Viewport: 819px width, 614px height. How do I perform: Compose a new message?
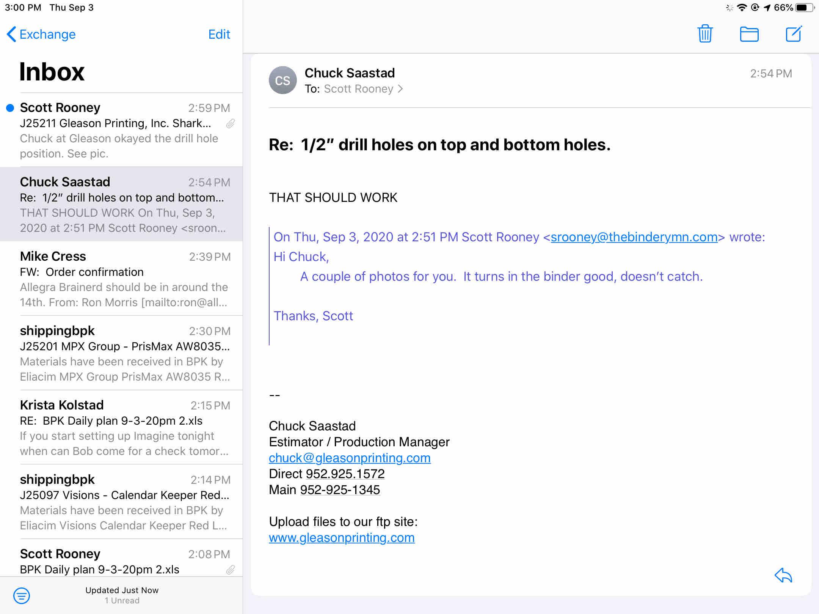794,34
